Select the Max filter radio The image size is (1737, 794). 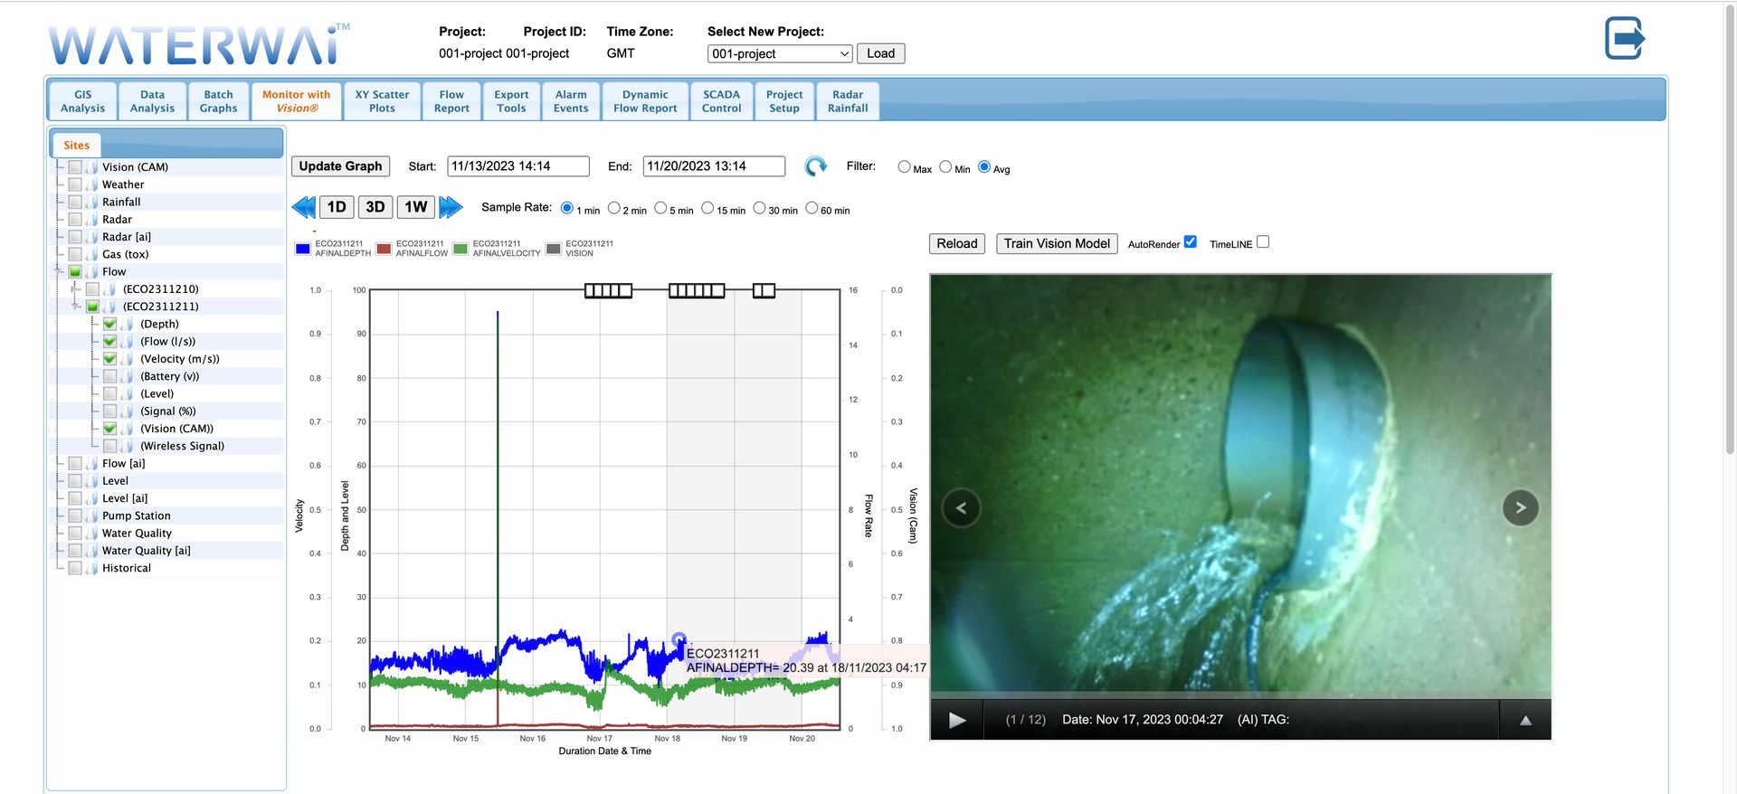(x=904, y=166)
